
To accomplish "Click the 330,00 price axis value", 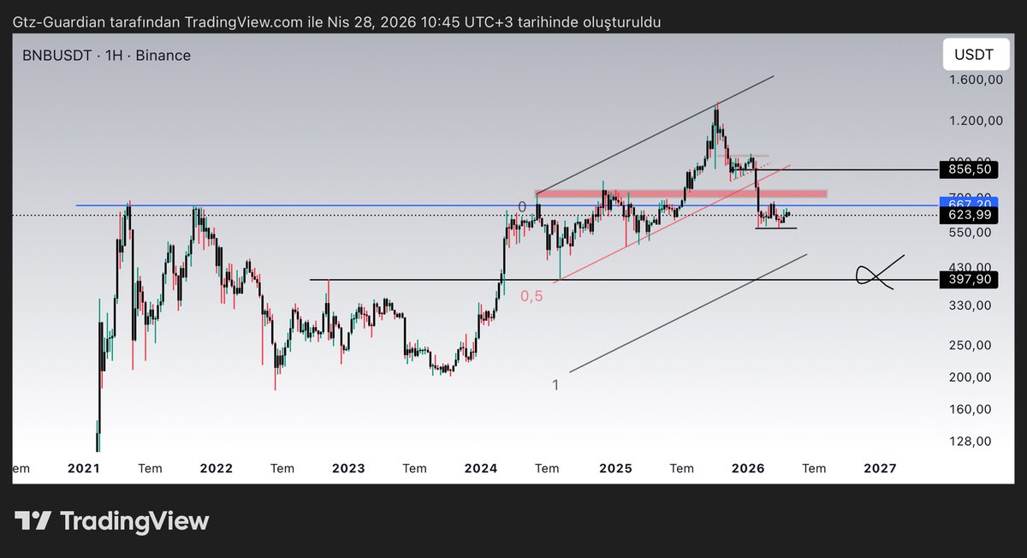I will tap(971, 305).
